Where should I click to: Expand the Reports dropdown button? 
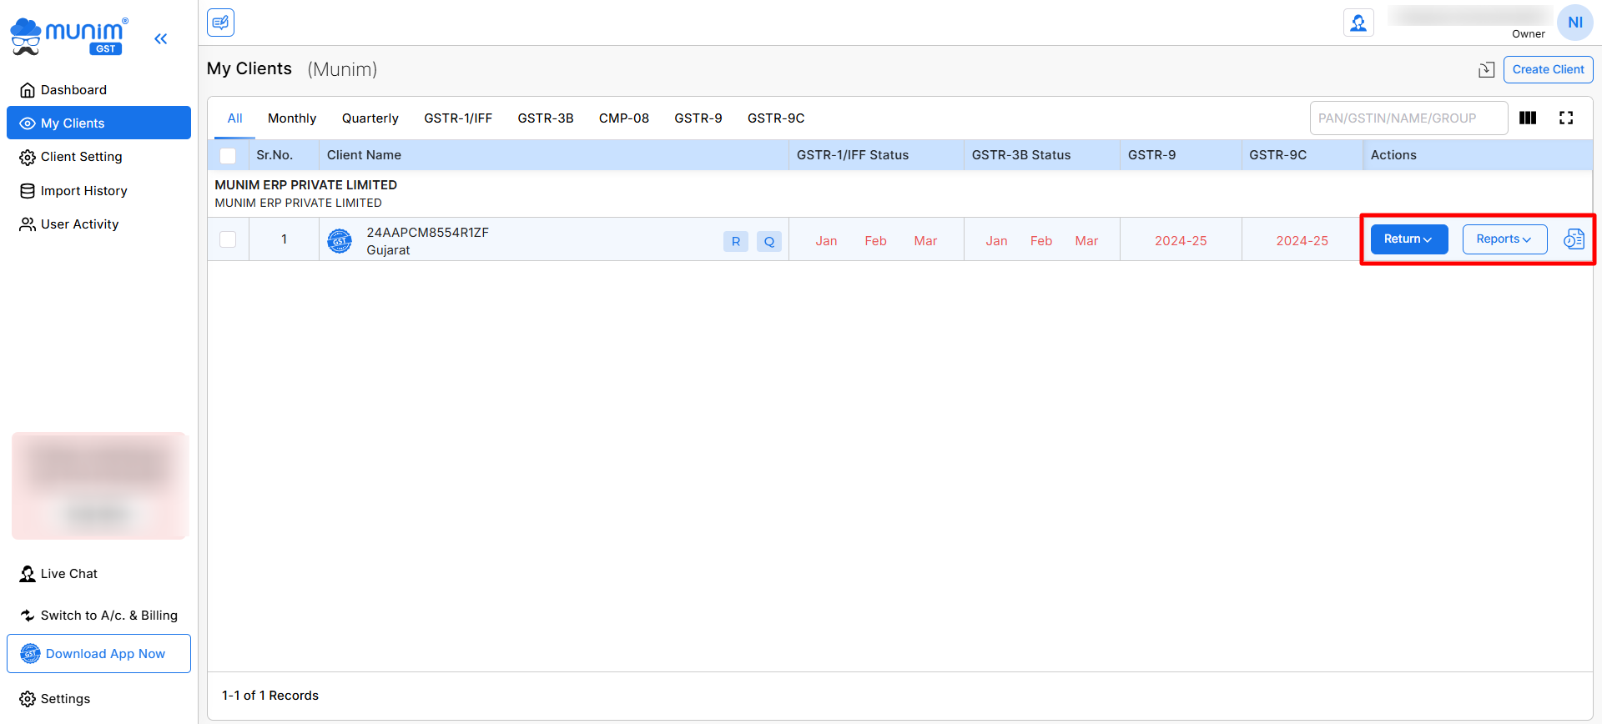tap(1504, 239)
